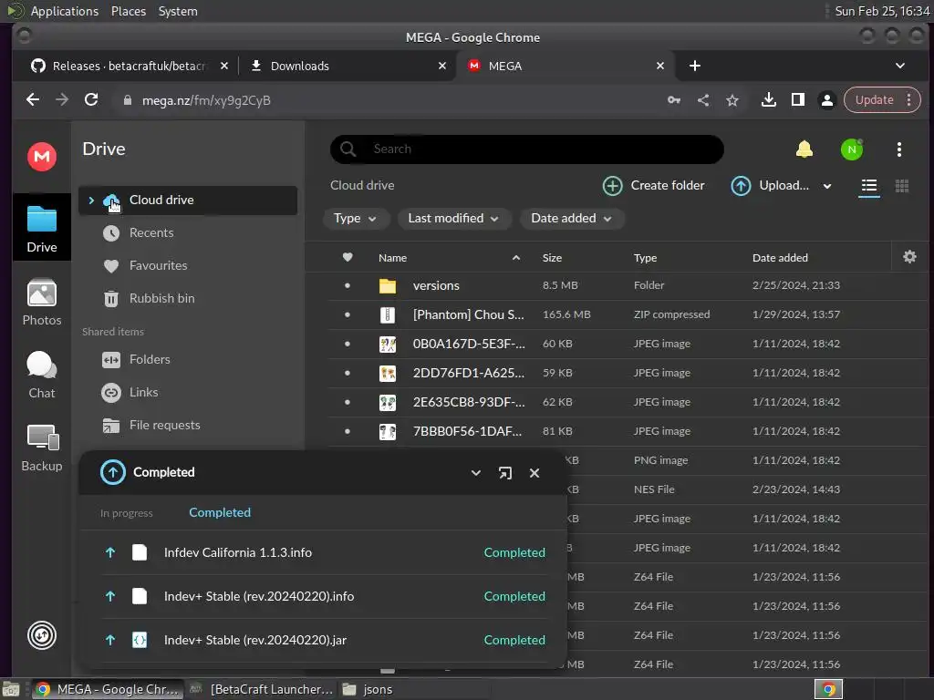This screenshot has height=700, width=934.
Task: Click the transfer status icon at sidebar bottom
Action: (42, 635)
